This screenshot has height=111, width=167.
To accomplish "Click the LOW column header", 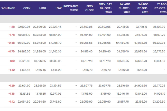I will tap(59, 8).
